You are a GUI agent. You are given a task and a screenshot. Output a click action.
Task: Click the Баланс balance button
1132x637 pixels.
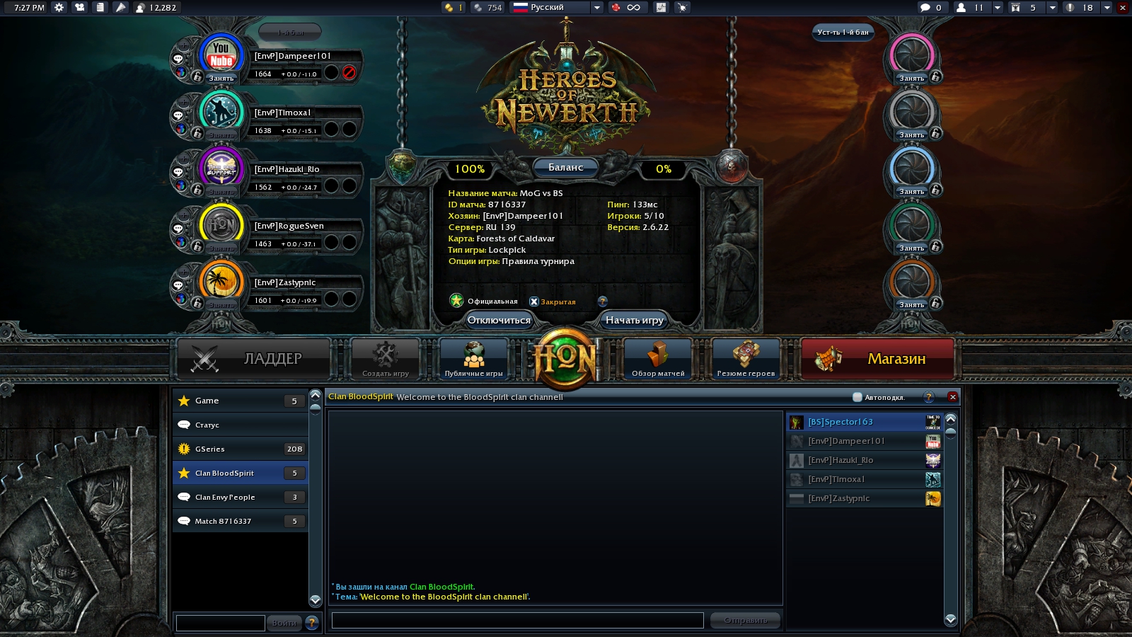tap(566, 167)
